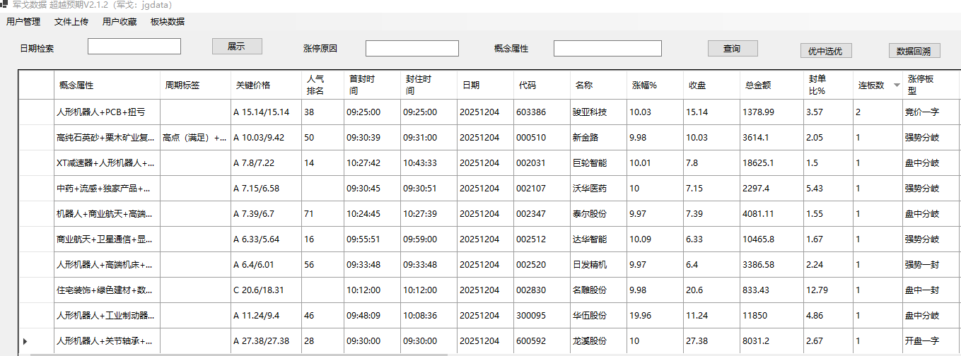Sort by 收盘 column header
The height and width of the screenshot is (356, 961).
712,85
